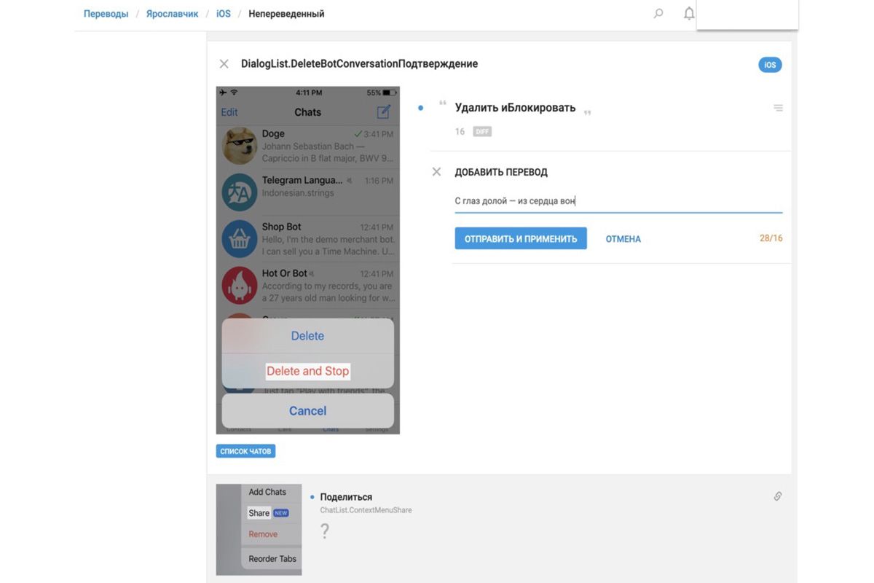
Task: Navigate to iOS breadcrumb
Action: 224,14
